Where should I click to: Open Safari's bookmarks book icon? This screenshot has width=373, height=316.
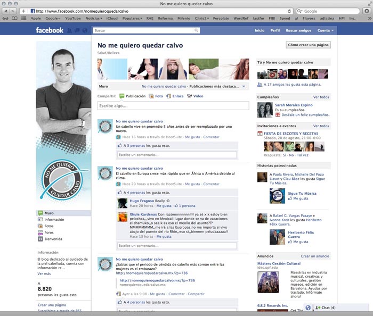pyautogui.click(x=14, y=18)
